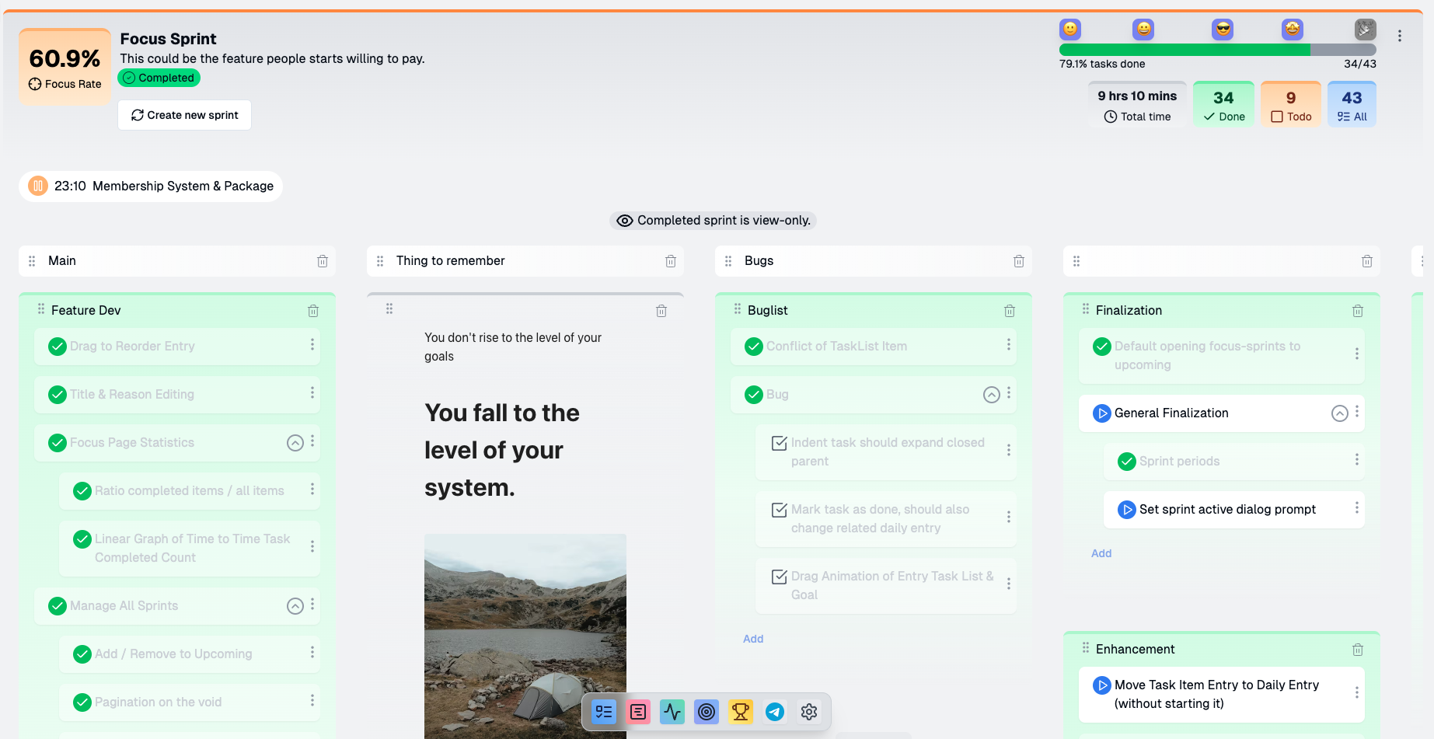1434x739 pixels.
Task: Filter tasks by the Todo tab
Action: [x=1291, y=105]
